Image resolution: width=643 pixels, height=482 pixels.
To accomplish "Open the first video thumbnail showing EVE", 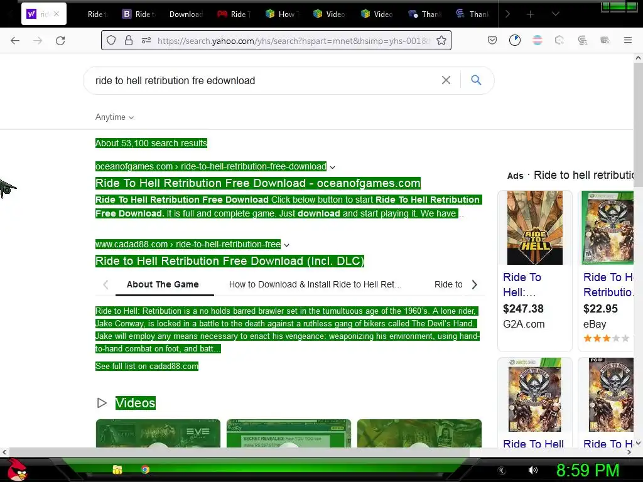I will (x=158, y=434).
